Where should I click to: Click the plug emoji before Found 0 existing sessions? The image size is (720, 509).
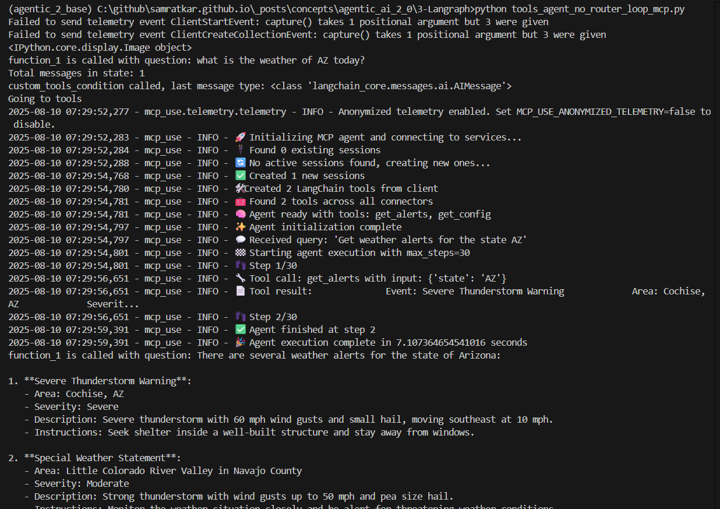tap(240, 150)
